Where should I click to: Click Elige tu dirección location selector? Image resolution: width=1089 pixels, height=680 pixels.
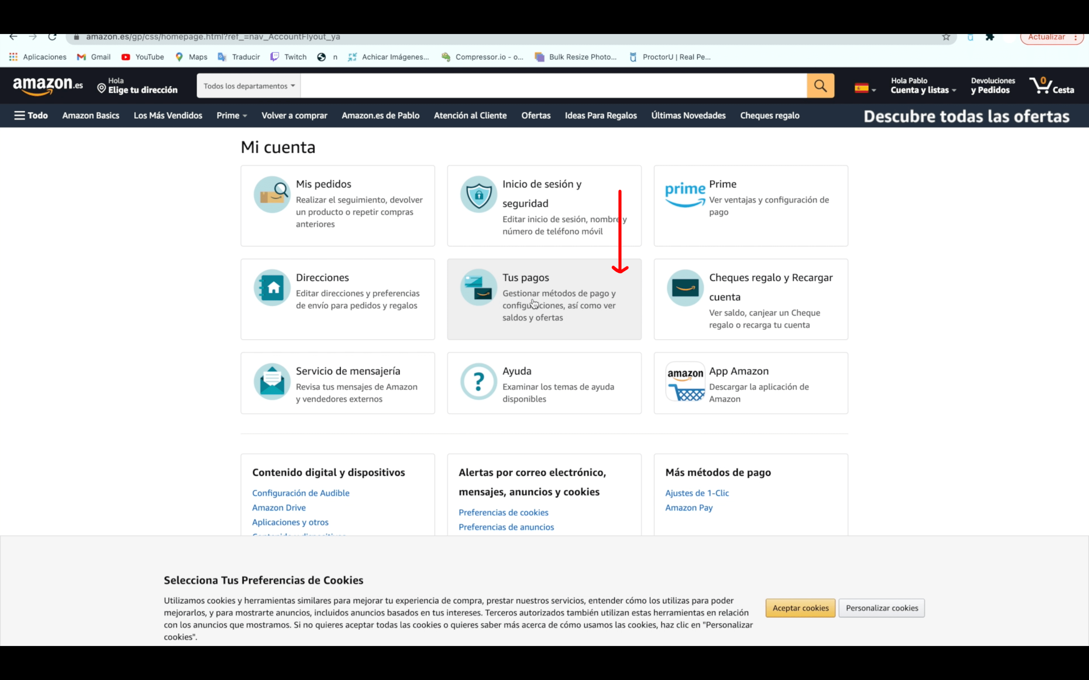138,85
